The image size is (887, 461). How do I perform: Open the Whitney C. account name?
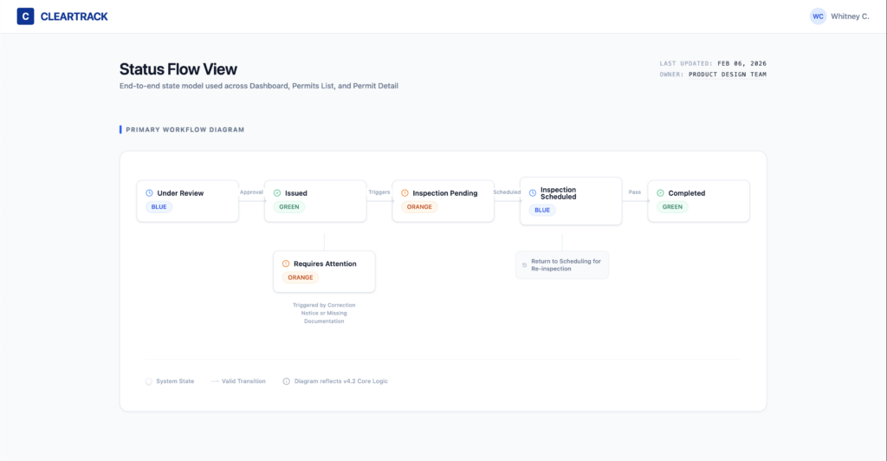pyautogui.click(x=850, y=16)
